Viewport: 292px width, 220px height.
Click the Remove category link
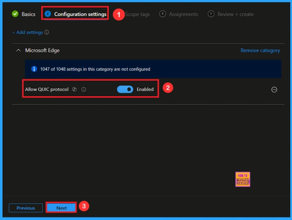(260, 51)
